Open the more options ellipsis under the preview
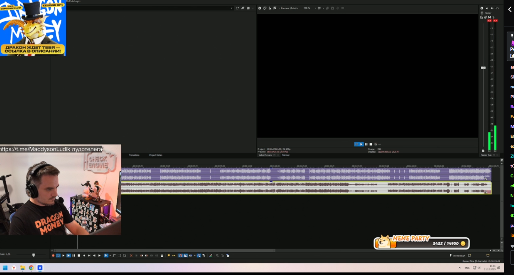Screen dimensions: 514x275 (x=380, y=144)
